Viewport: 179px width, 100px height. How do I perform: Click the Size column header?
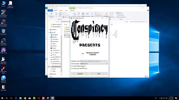coord(112,24)
